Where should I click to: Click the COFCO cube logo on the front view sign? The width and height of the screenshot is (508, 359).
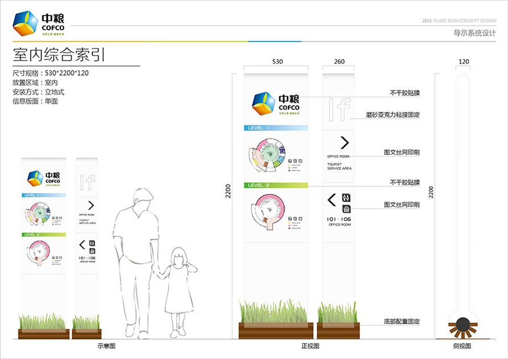(x=264, y=104)
